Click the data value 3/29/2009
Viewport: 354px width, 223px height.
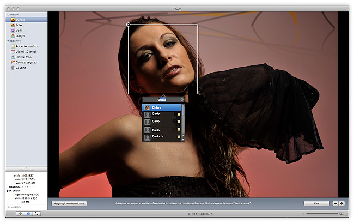click(x=28, y=179)
